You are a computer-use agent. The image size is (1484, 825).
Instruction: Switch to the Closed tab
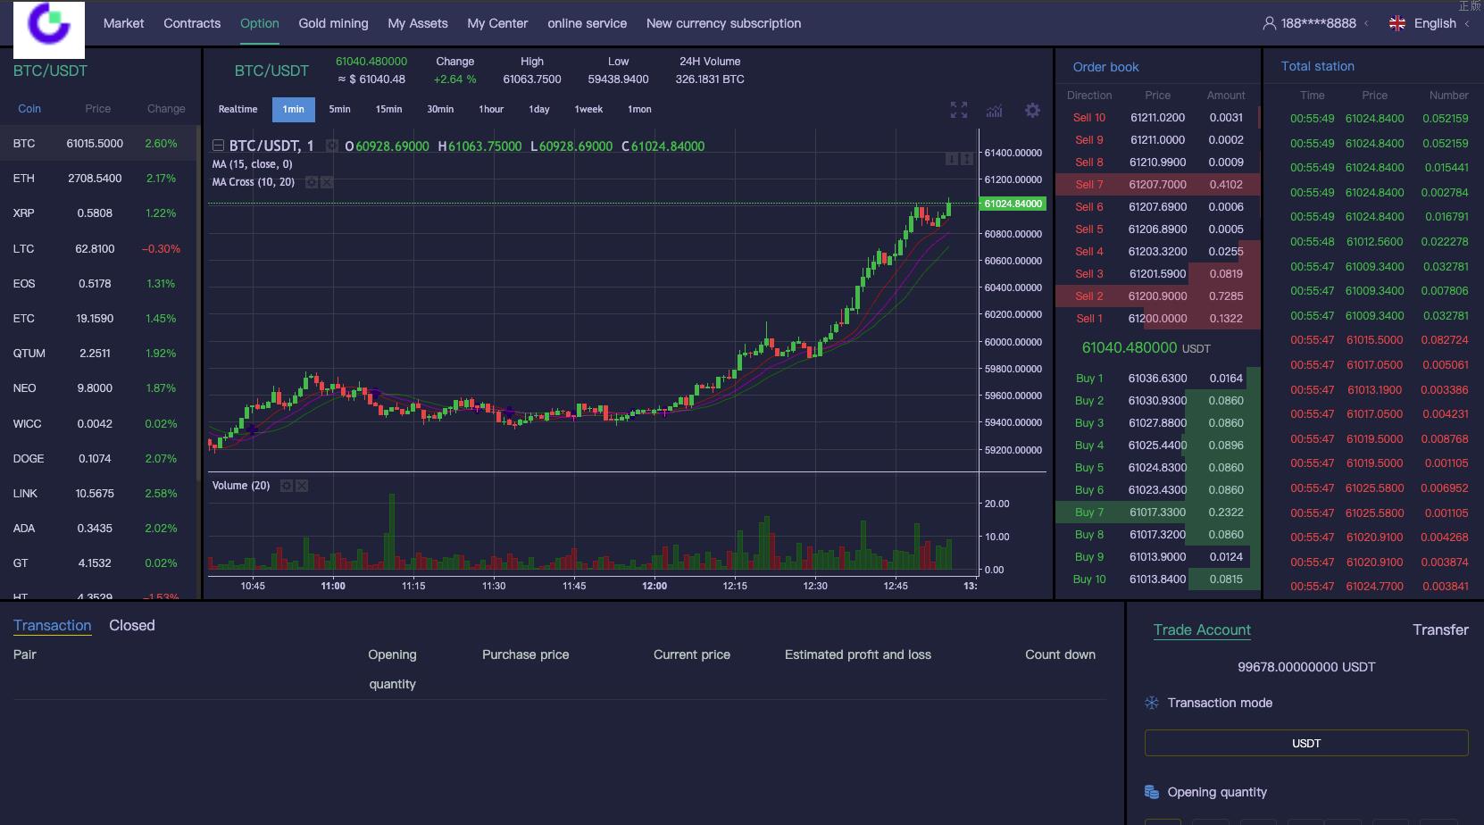pos(132,625)
